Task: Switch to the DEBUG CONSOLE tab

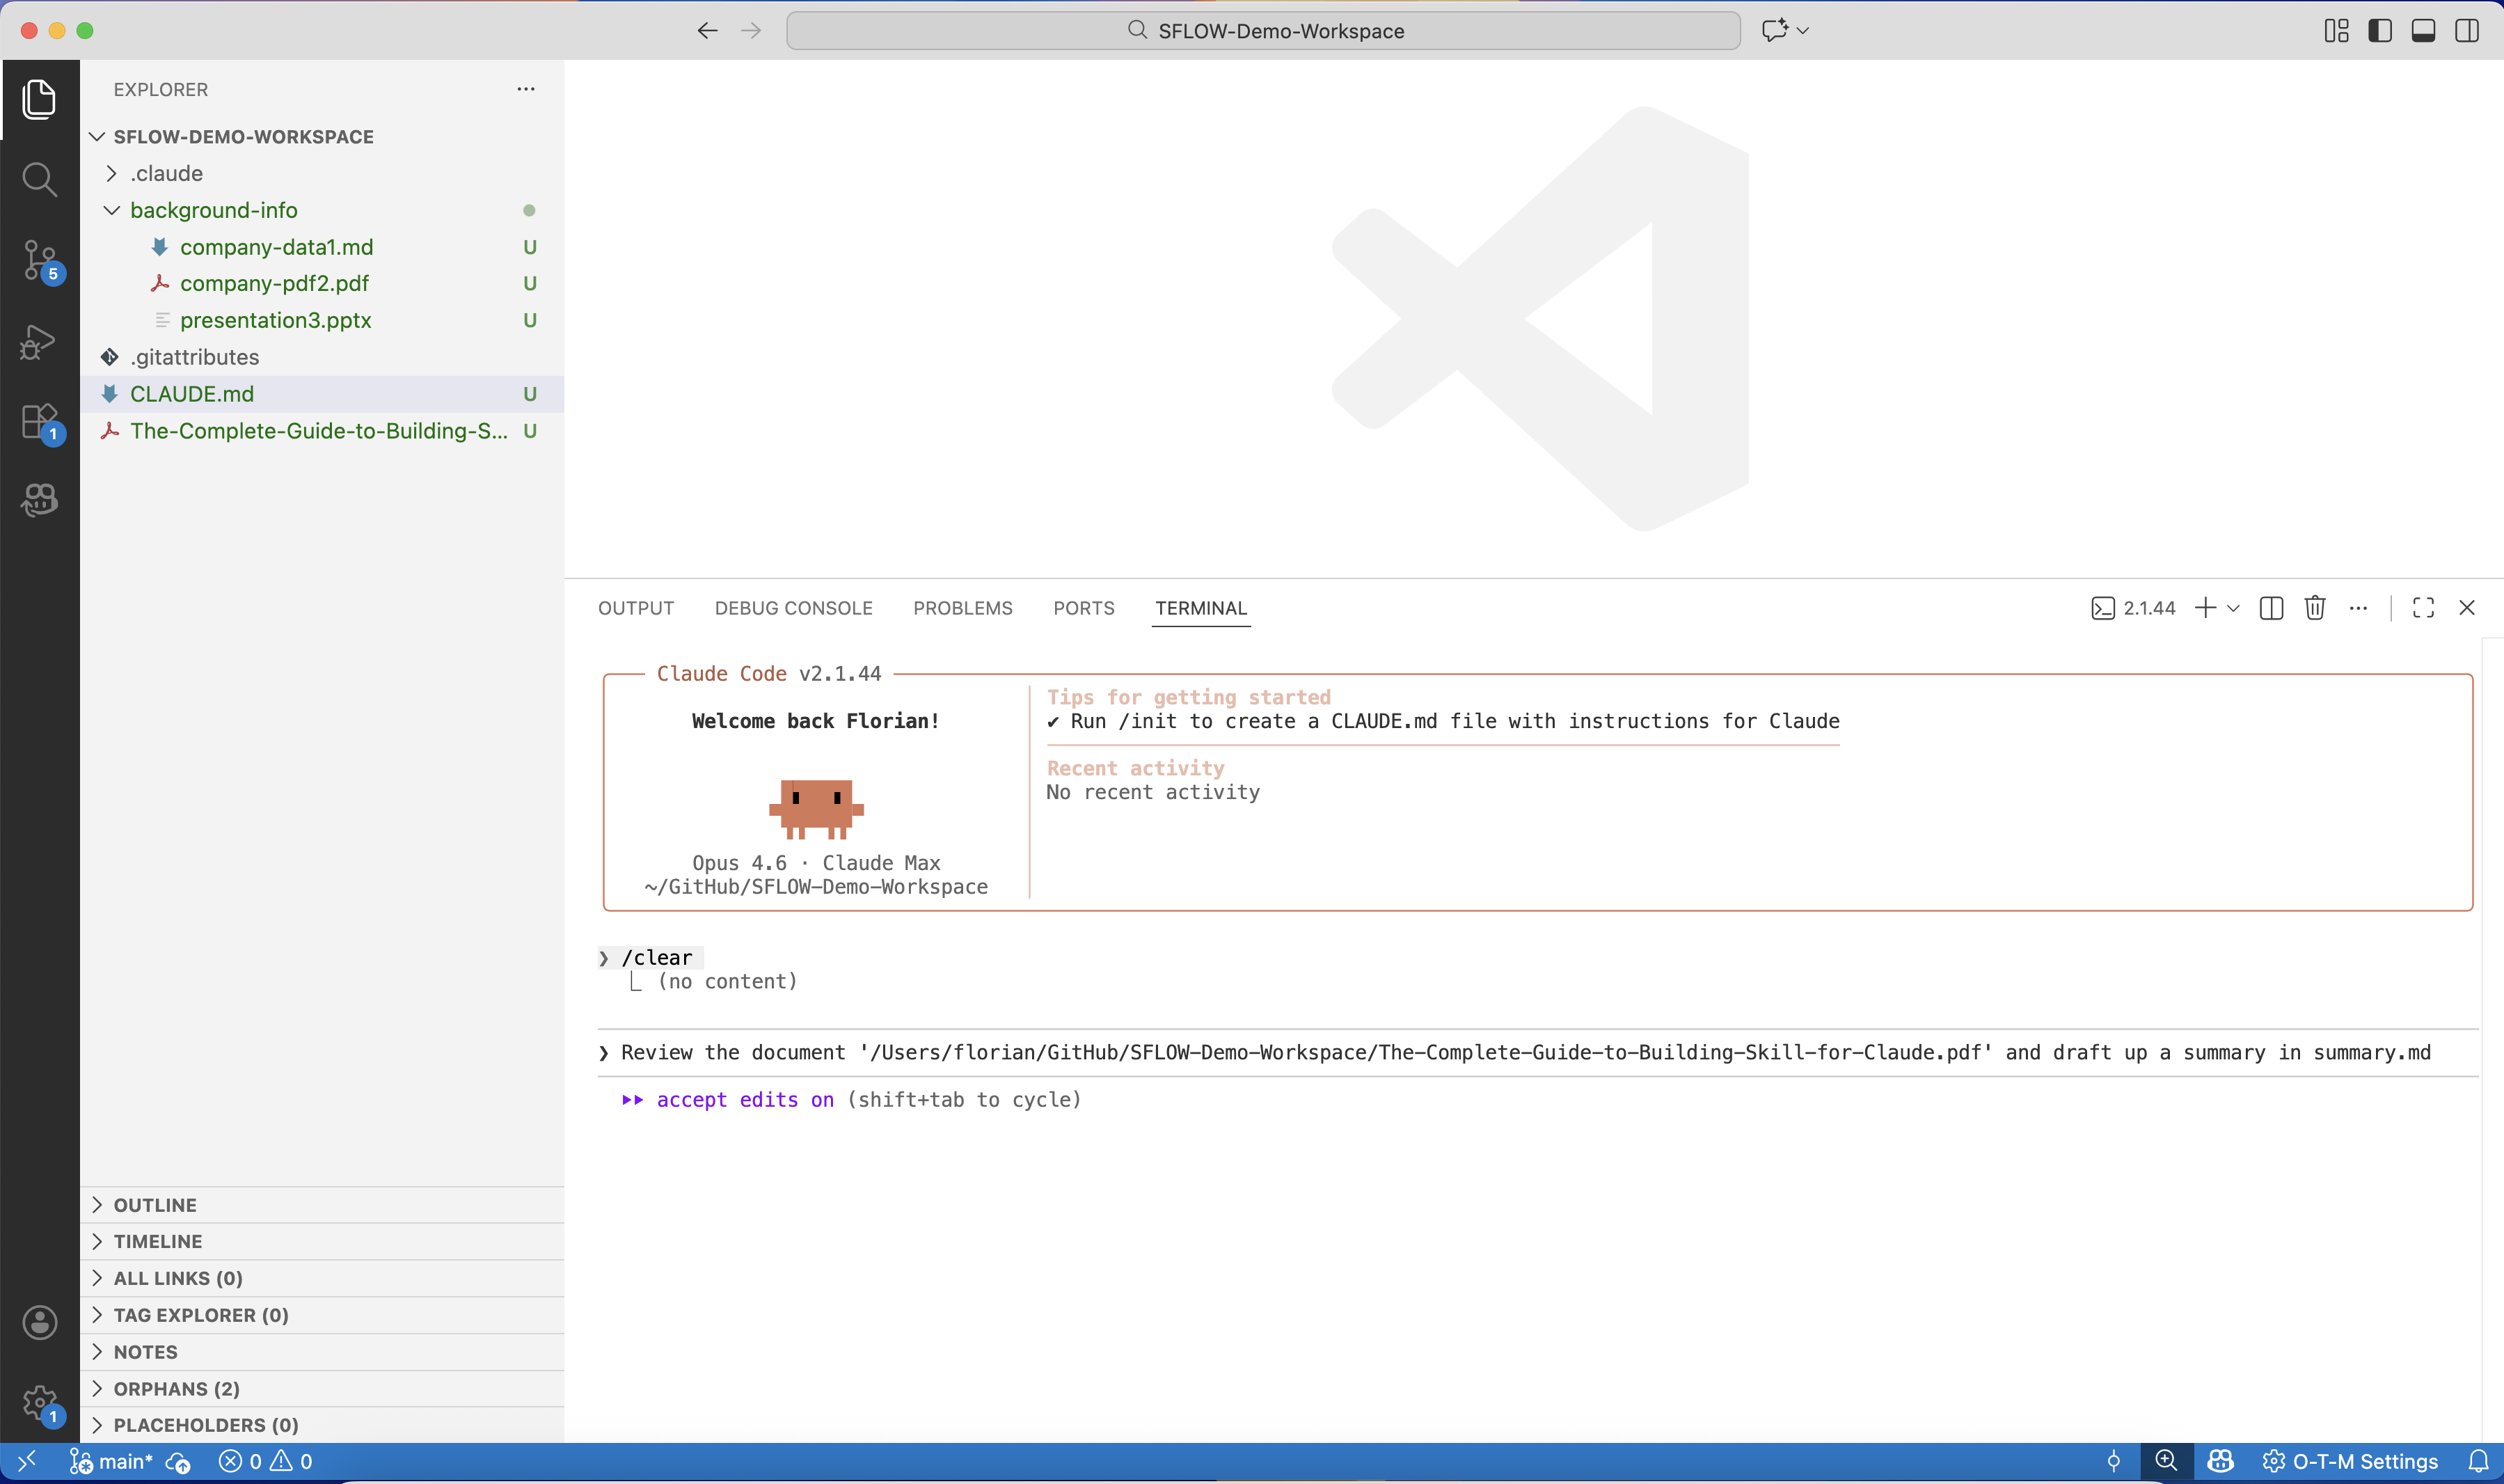Action: coord(793,608)
